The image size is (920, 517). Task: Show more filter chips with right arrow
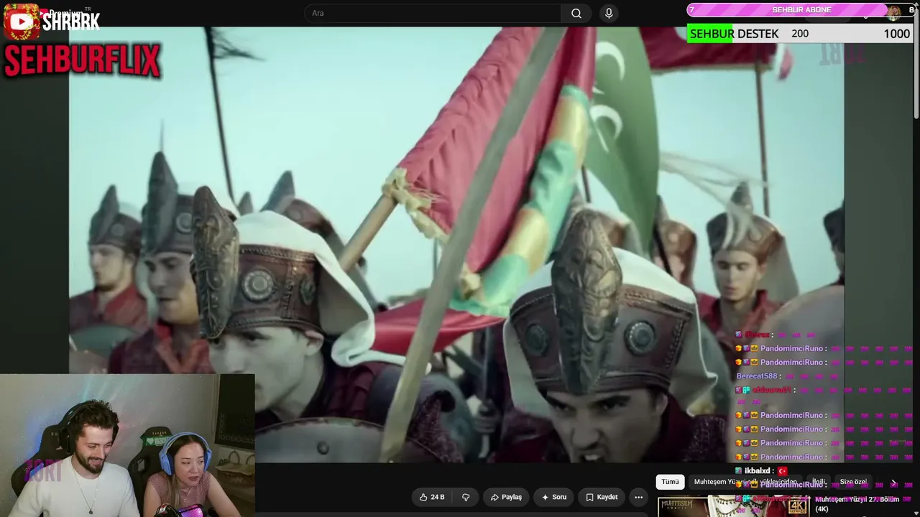tap(893, 483)
